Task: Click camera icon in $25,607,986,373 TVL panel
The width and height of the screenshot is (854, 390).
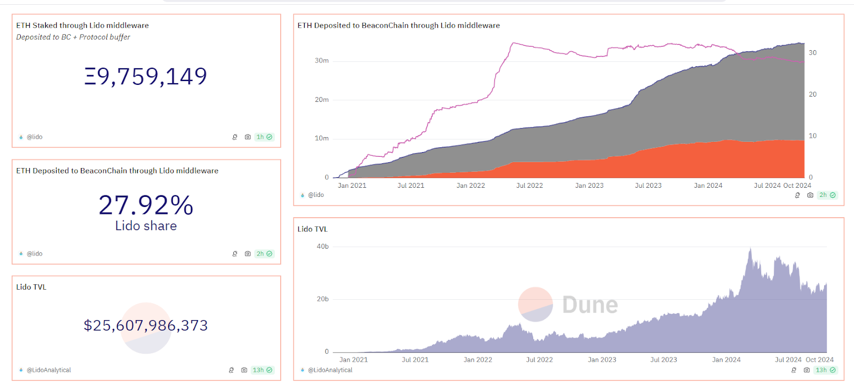Action: 244,370
